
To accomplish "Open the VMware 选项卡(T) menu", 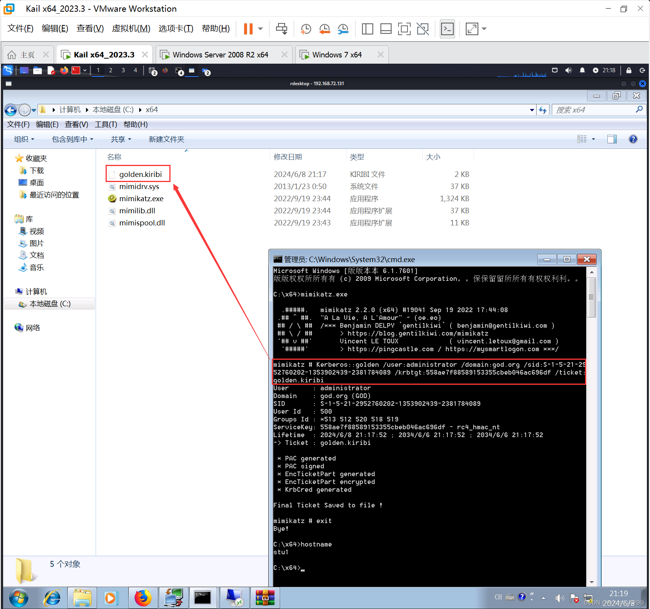I will click(x=176, y=29).
